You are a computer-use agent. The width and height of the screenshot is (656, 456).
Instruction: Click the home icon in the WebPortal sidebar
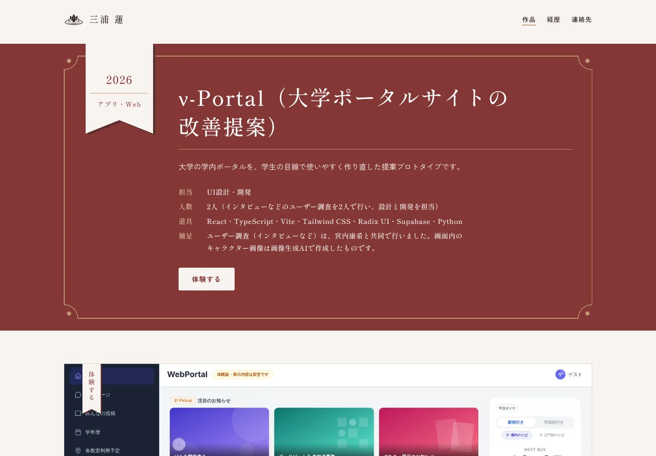click(78, 376)
